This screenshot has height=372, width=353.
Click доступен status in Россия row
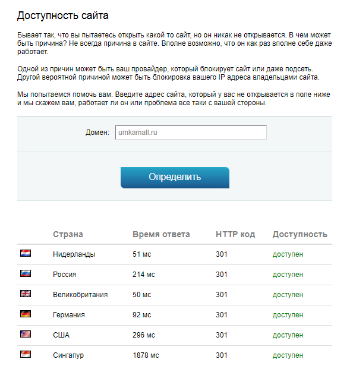tap(288, 275)
